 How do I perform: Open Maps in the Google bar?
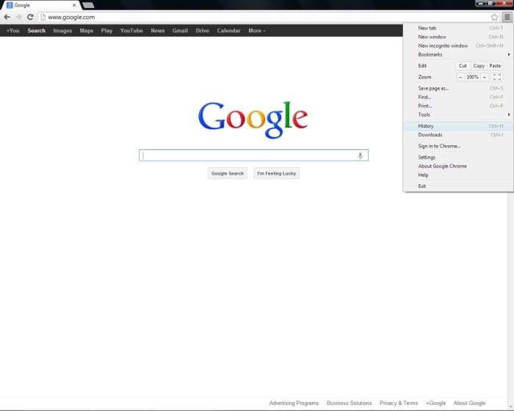87,31
